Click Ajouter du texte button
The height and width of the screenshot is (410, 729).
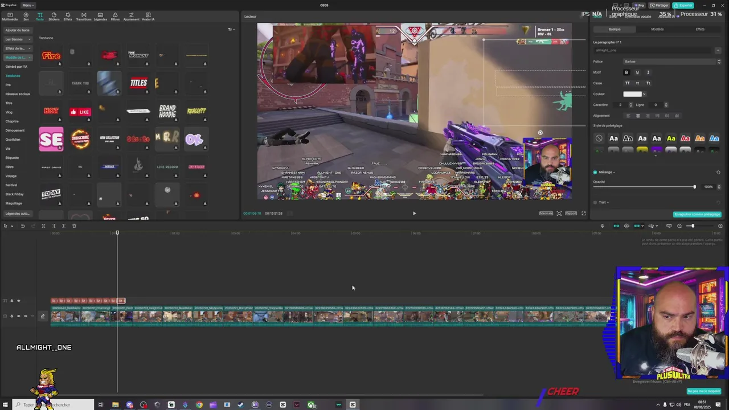(18, 30)
